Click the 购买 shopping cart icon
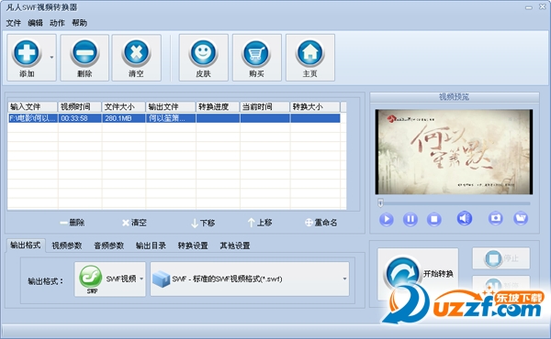The image size is (551, 339). 256,53
